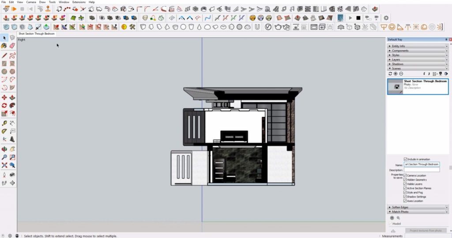Uncheck Visible Layers property
This screenshot has width=452, height=238.
point(405,184)
